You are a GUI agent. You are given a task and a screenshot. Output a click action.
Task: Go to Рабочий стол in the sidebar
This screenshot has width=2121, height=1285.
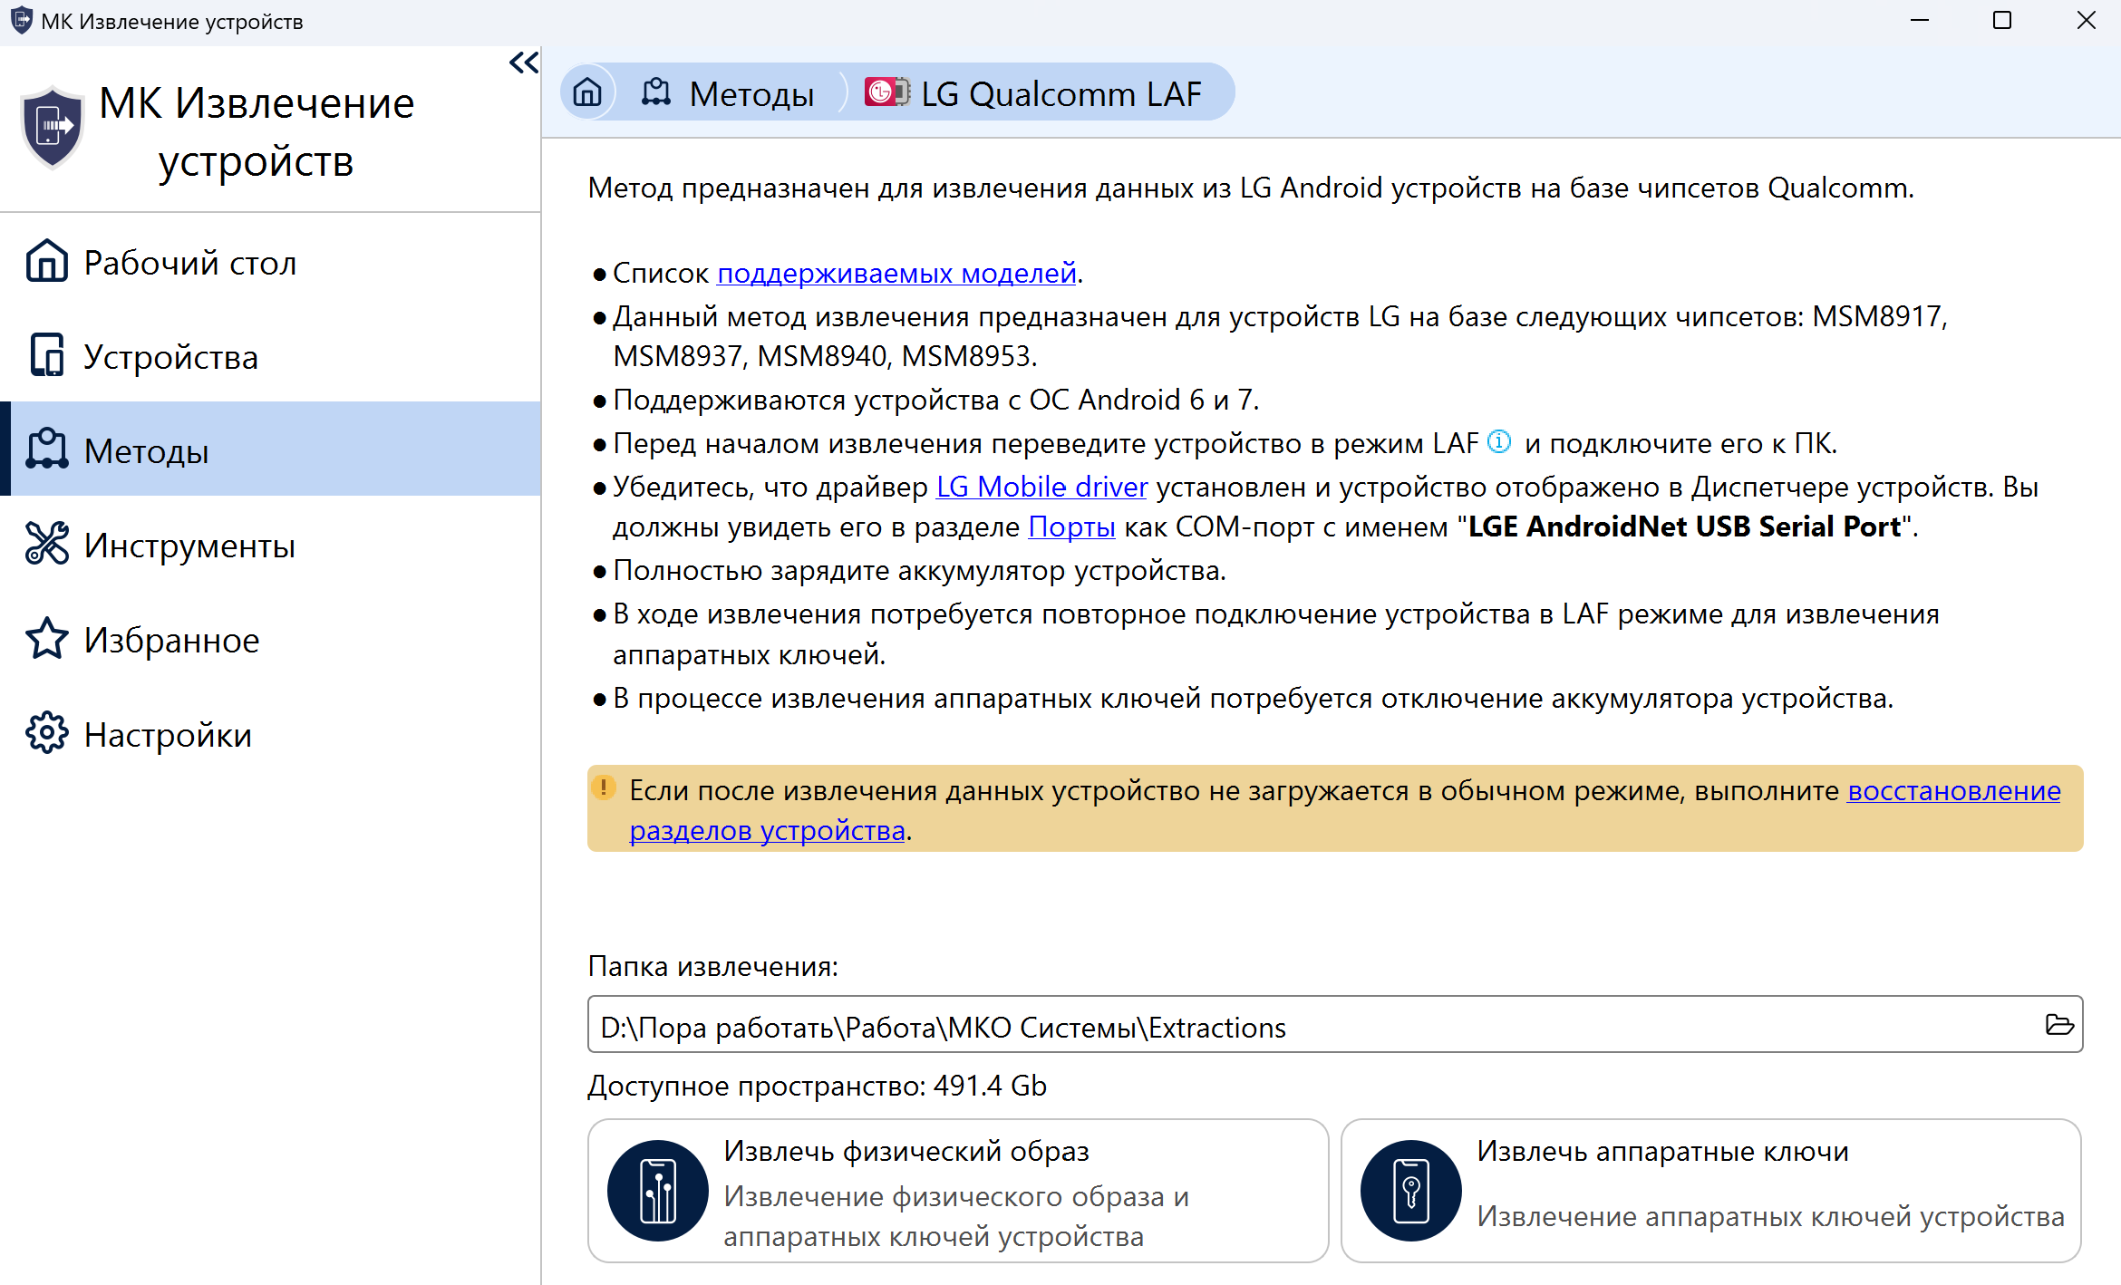[x=270, y=263]
